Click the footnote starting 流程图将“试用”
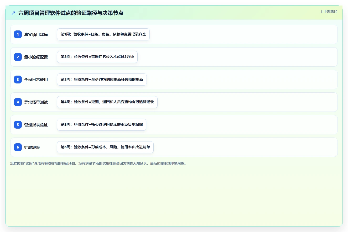Screen dimensions: 348x232 point(98,164)
